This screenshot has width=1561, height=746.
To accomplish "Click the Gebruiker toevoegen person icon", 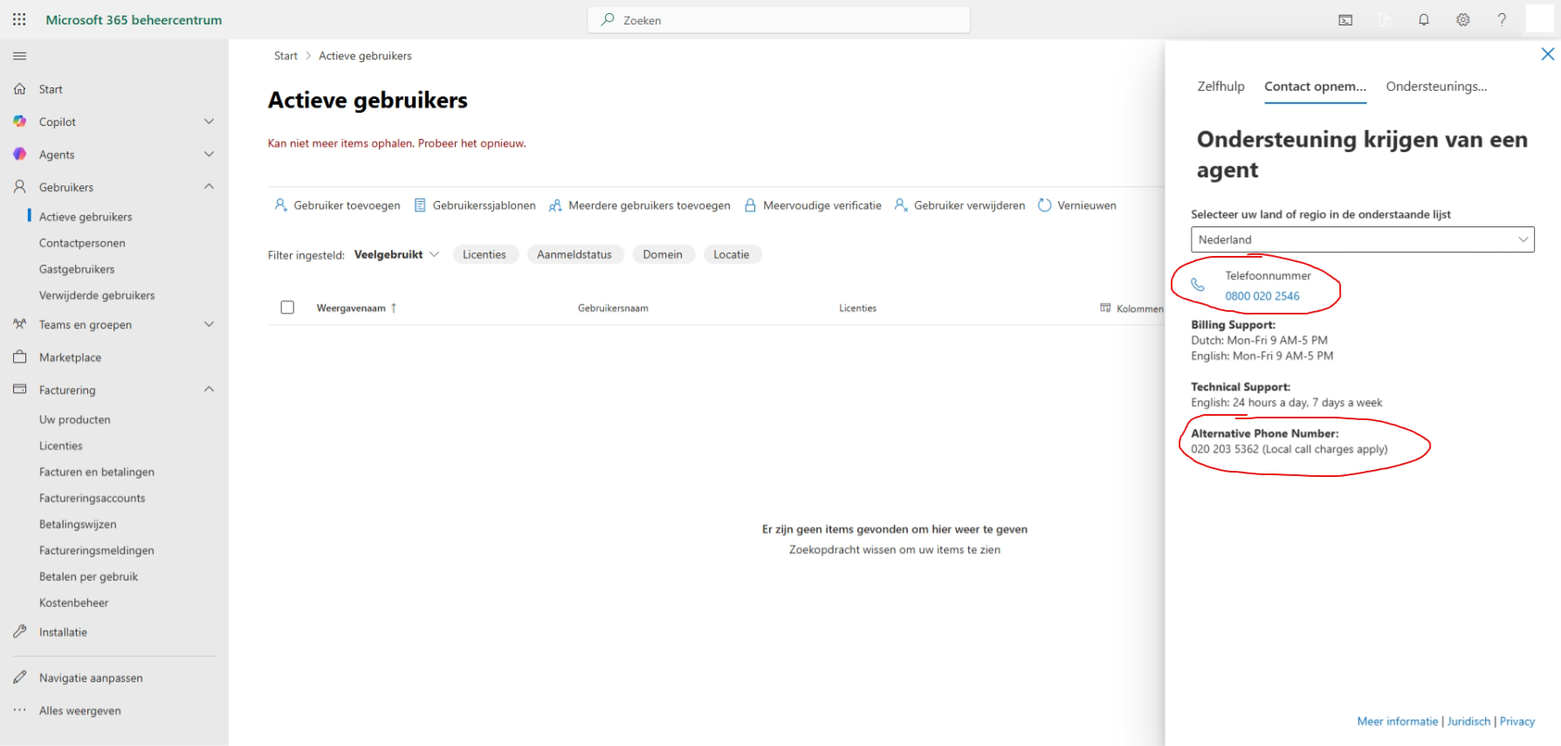I will point(280,205).
